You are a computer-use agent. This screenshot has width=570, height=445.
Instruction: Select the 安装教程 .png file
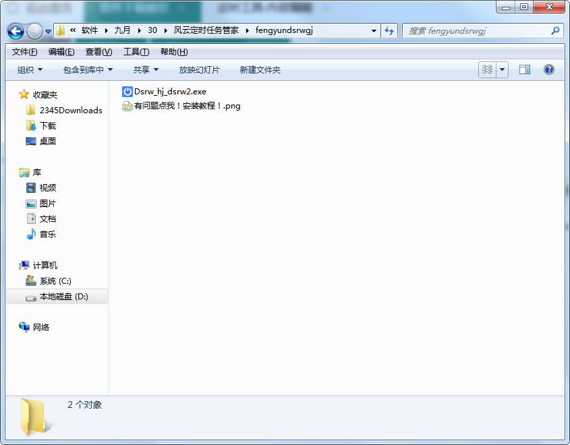click(x=187, y=106)
